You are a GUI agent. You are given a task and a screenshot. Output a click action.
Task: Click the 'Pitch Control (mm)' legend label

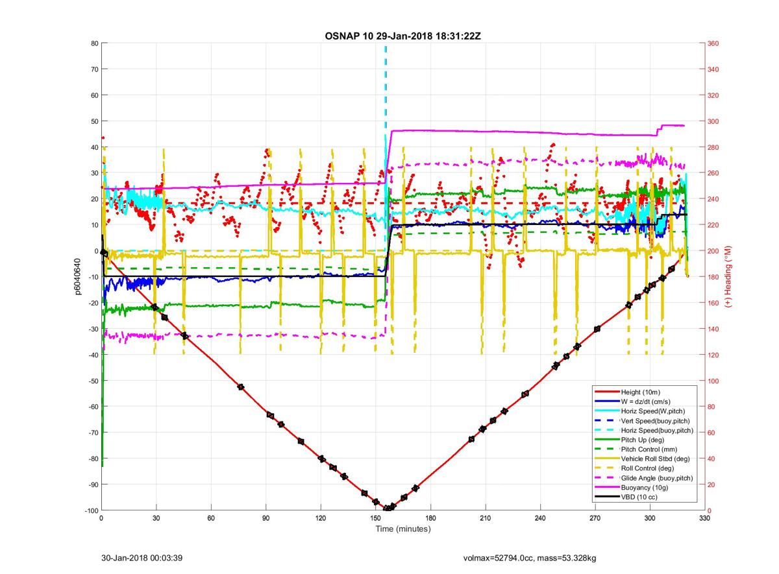click(x=649, y=449)
